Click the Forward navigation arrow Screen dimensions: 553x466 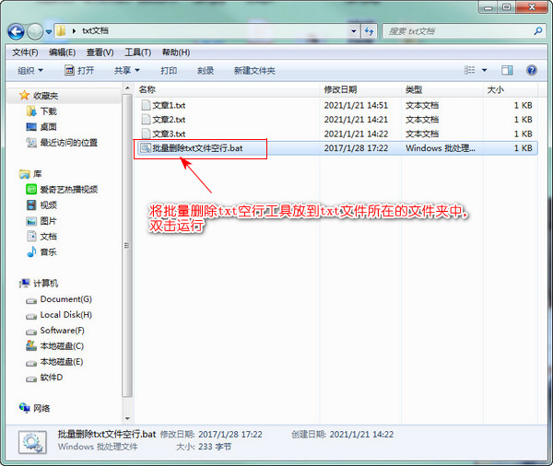pyautogui.click(x=35, y=32)
